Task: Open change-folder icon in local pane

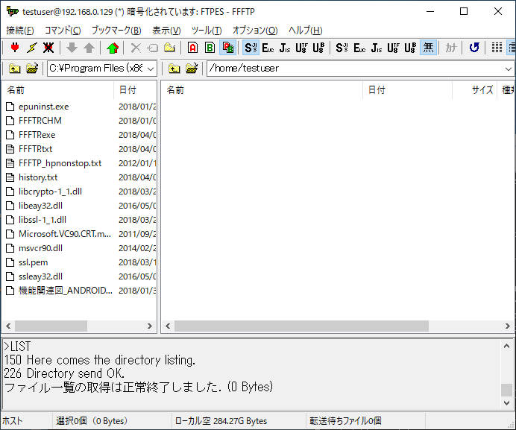Action: pyautogui.click(x=32, y=69)
